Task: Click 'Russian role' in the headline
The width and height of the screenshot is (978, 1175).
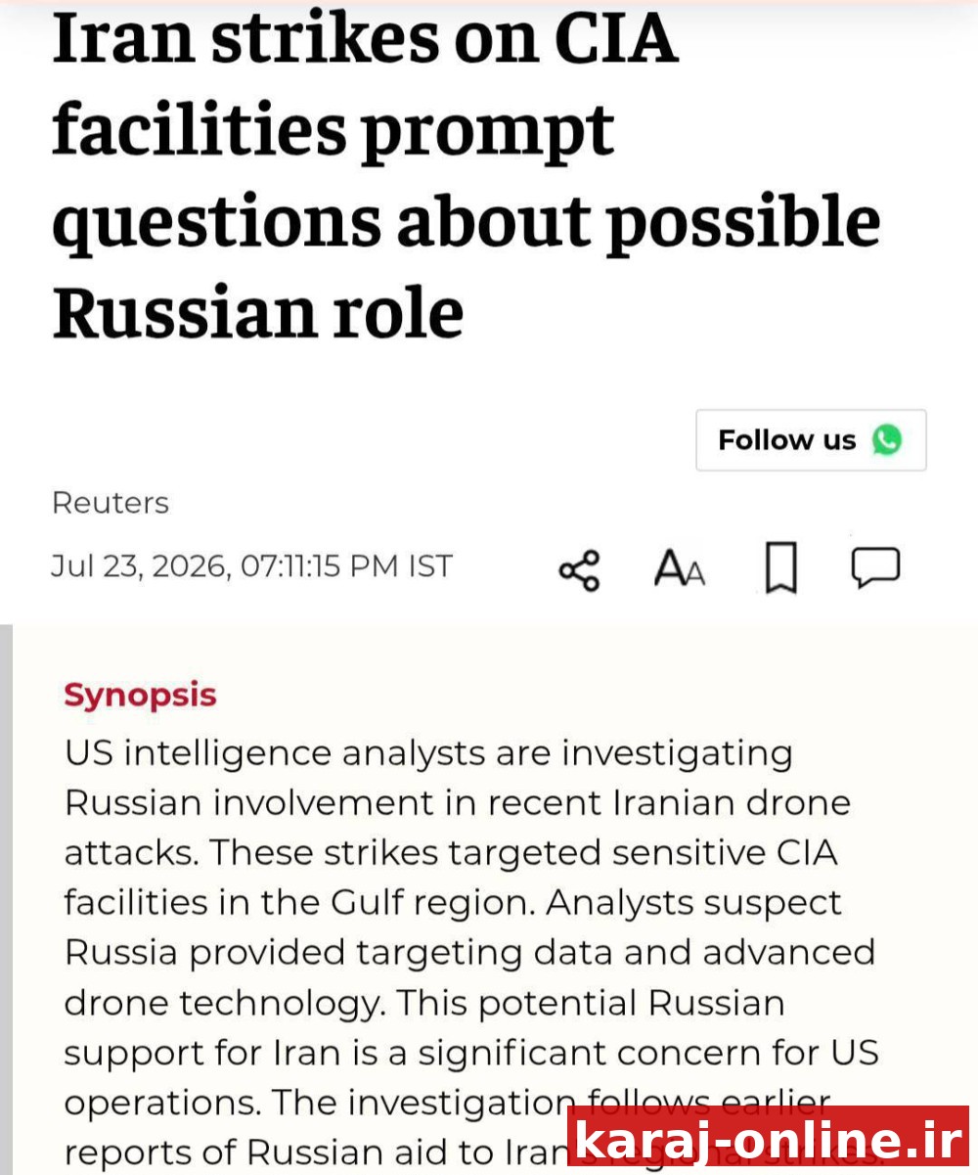Action: [257, 311]
